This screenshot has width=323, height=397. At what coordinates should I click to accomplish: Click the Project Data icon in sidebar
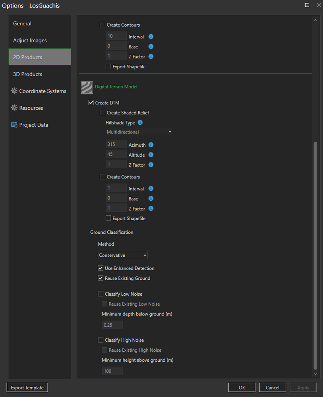point(15,125)
